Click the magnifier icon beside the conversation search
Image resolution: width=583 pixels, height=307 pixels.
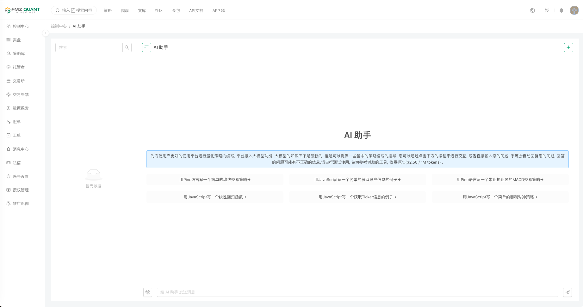(127, 47)
